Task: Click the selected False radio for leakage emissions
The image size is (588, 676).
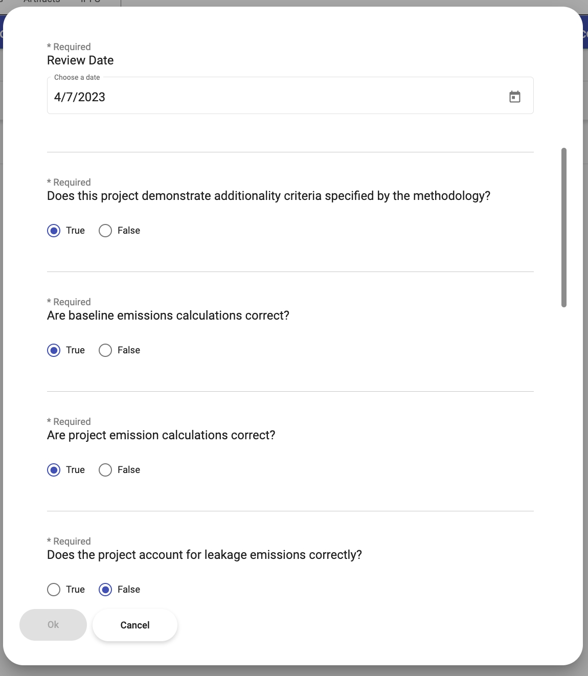Action: pos(105,590)
